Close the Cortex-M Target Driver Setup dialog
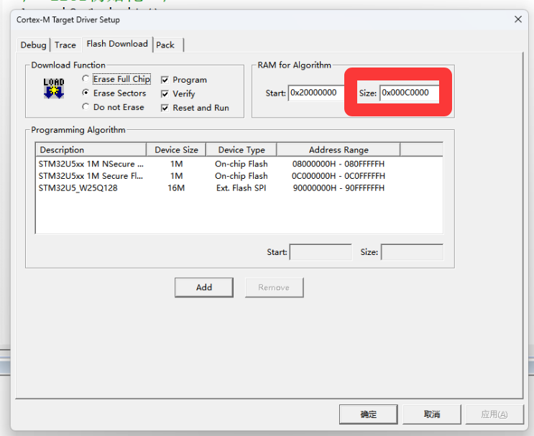 tap(517, 19)
